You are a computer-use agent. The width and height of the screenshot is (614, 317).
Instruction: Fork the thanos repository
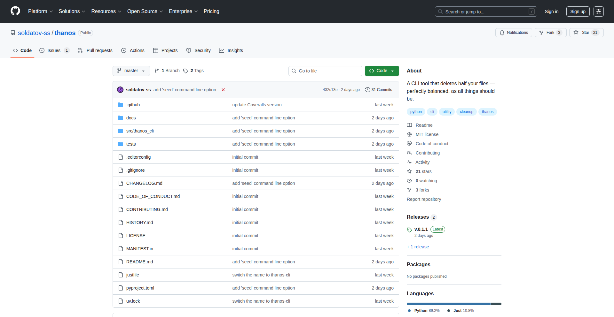click(550, 33)
